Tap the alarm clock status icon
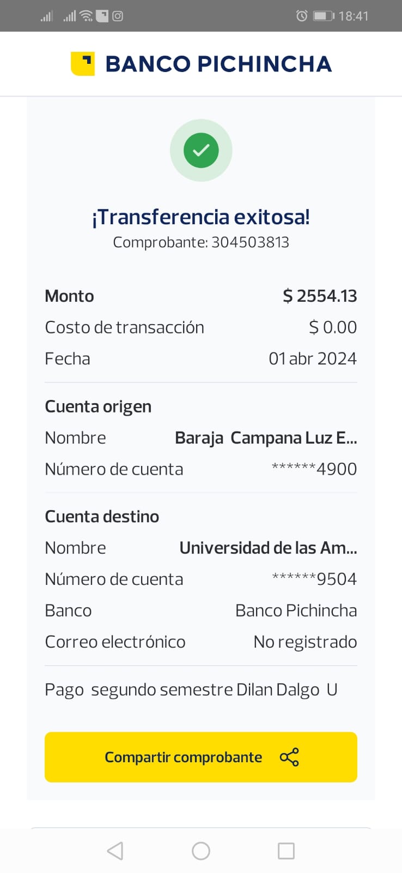The image size is (402, 873). pyautogui.click(x=301, y=16)
